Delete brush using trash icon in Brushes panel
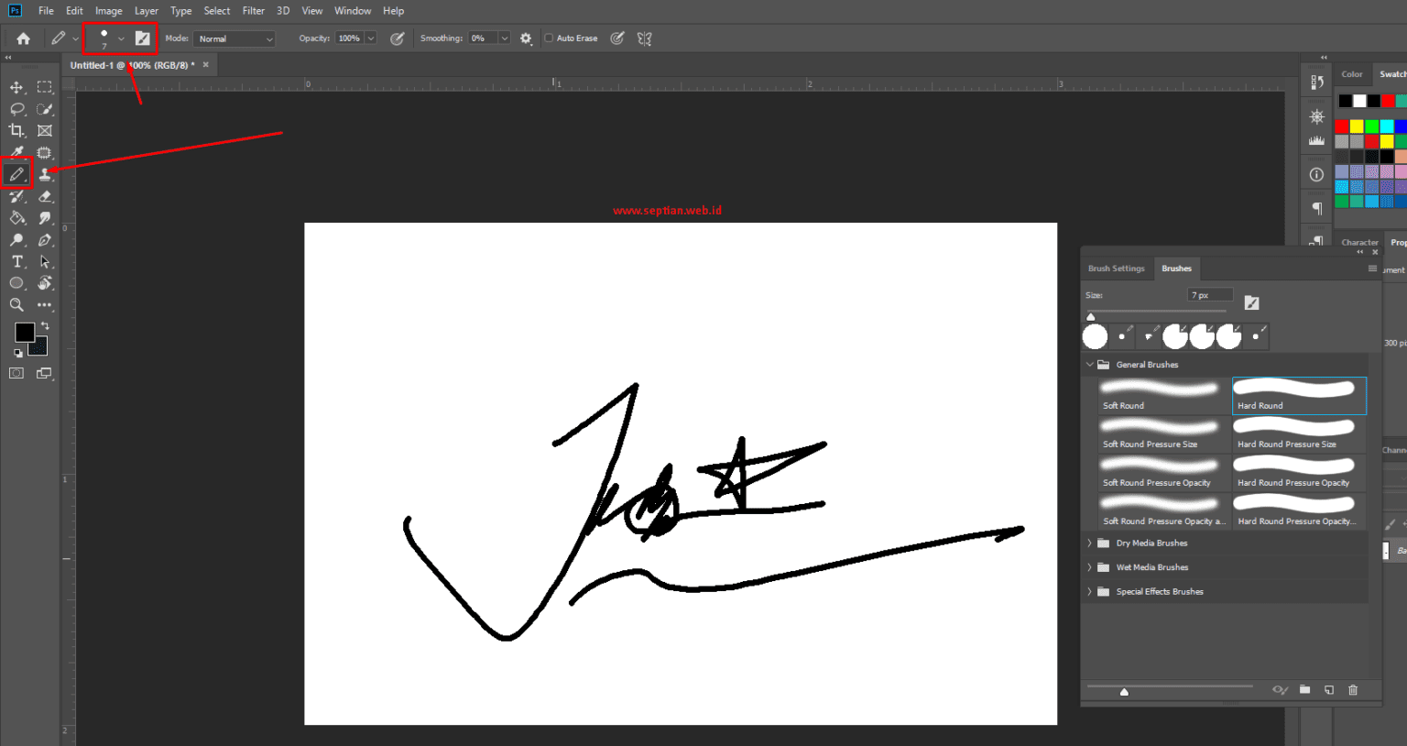The width and height of the screenshot is (1407, 746). (x=1353, y=690)
